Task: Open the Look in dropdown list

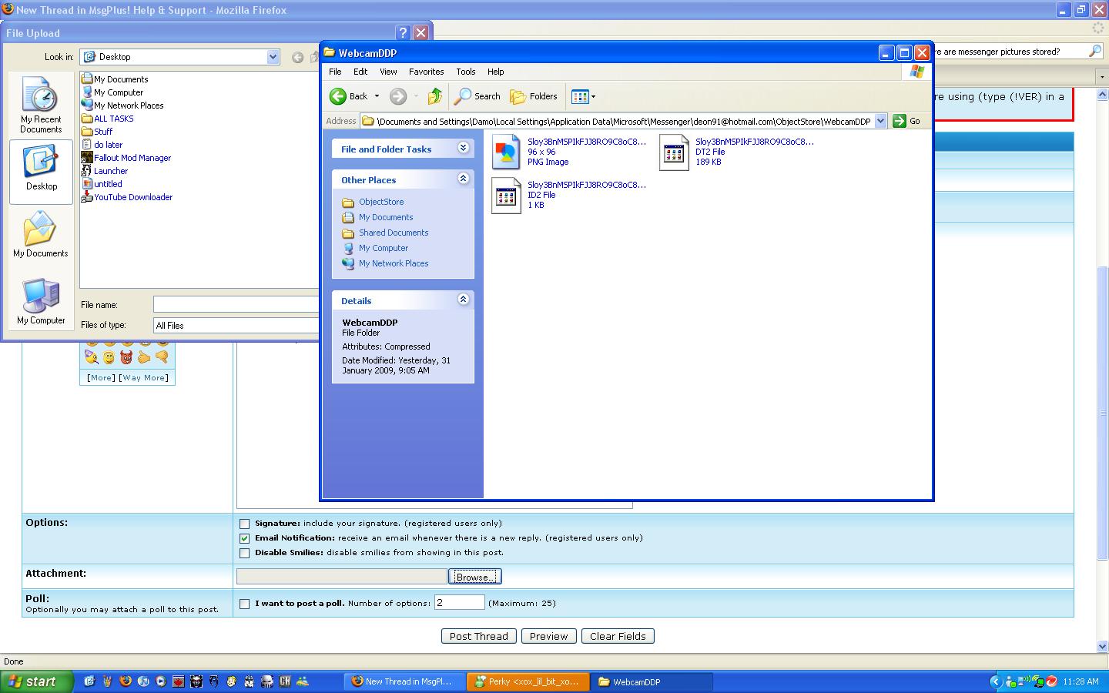Action: pos(273,57)
